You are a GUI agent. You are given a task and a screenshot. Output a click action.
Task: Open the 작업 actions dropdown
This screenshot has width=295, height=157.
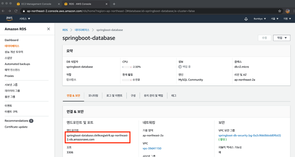click(282, 38)
